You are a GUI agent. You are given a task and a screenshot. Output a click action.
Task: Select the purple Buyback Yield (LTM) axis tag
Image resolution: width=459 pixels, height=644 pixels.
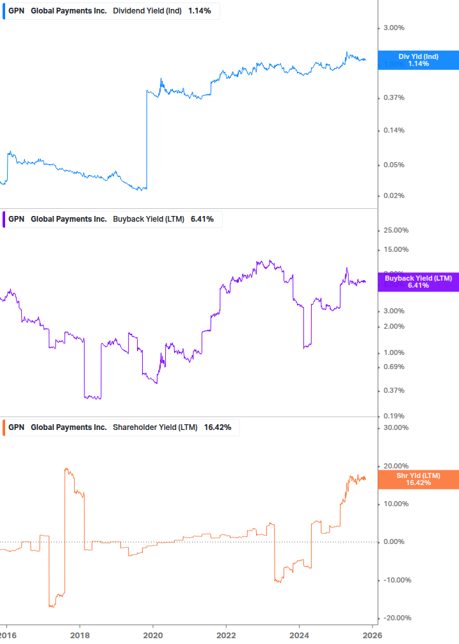418,282
